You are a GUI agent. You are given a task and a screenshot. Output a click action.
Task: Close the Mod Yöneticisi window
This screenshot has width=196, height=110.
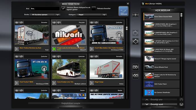pos(128,4)
